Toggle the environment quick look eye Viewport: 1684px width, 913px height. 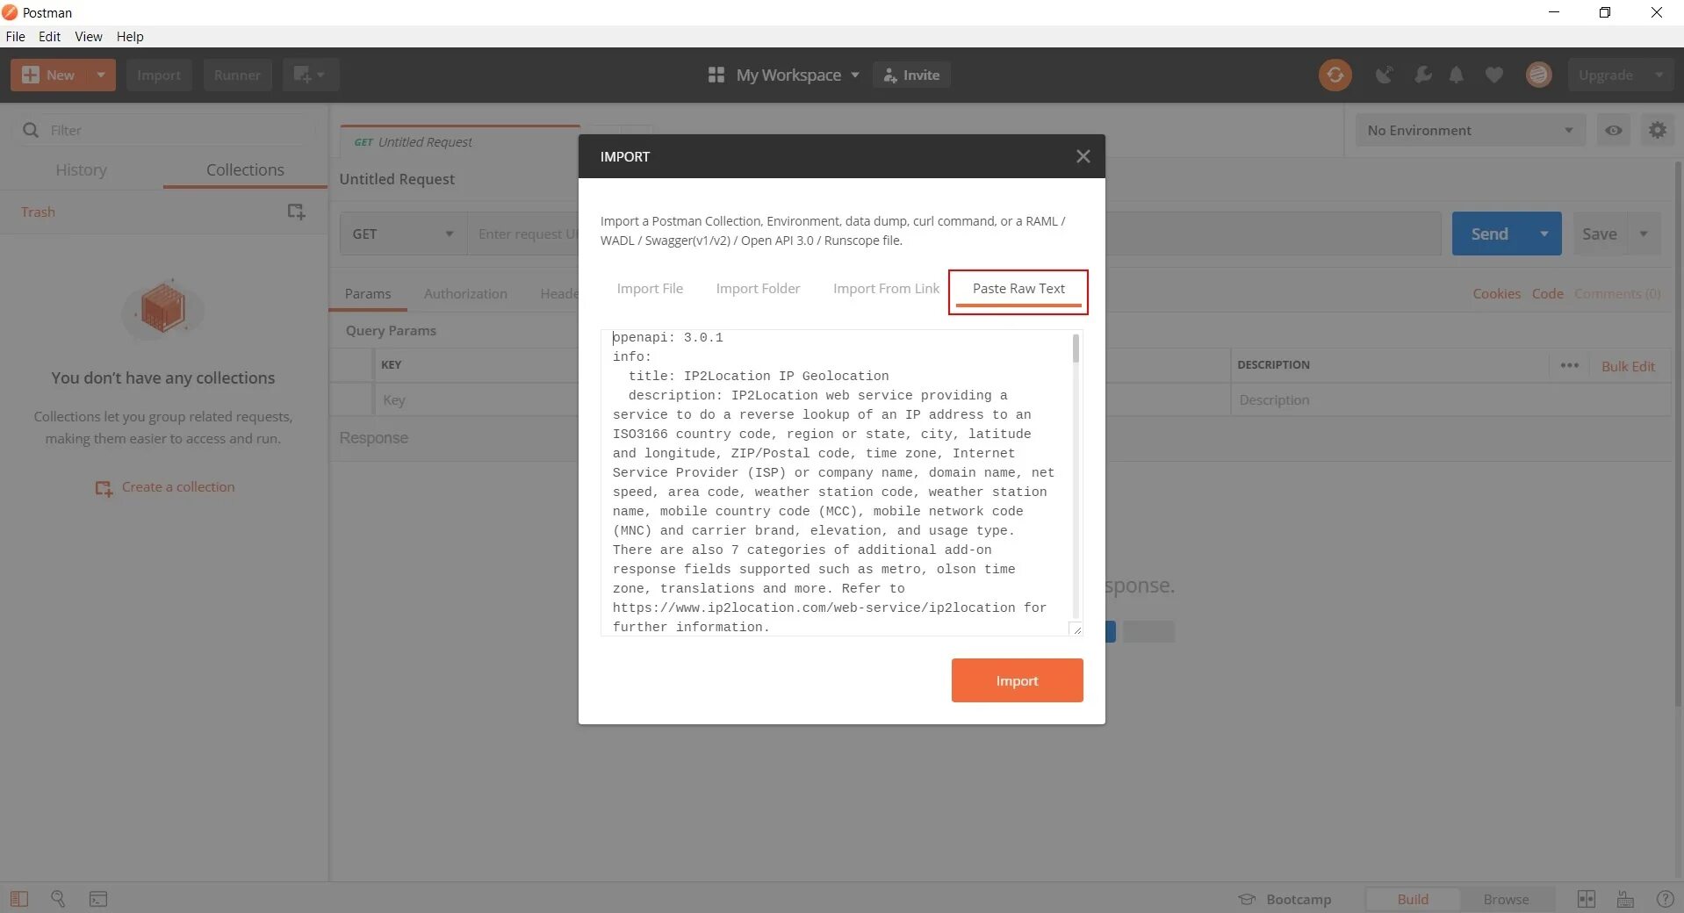(x=1614, y=130)
